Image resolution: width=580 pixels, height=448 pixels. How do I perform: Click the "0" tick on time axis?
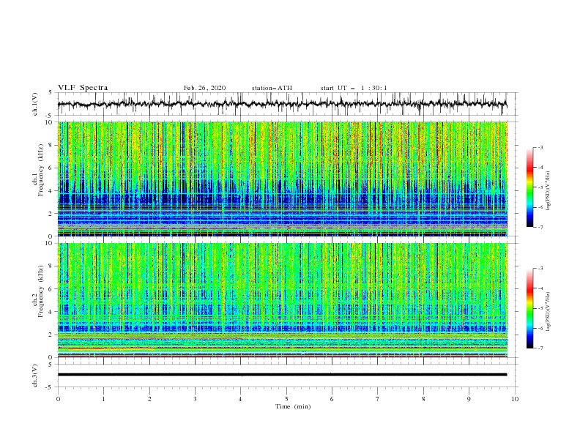pyautogui.click(x=58, y=399)
